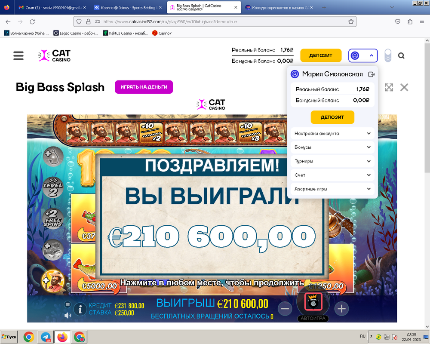Switch the game to fullscreen mode
This screenshot has height=344, width=430.
389,88
